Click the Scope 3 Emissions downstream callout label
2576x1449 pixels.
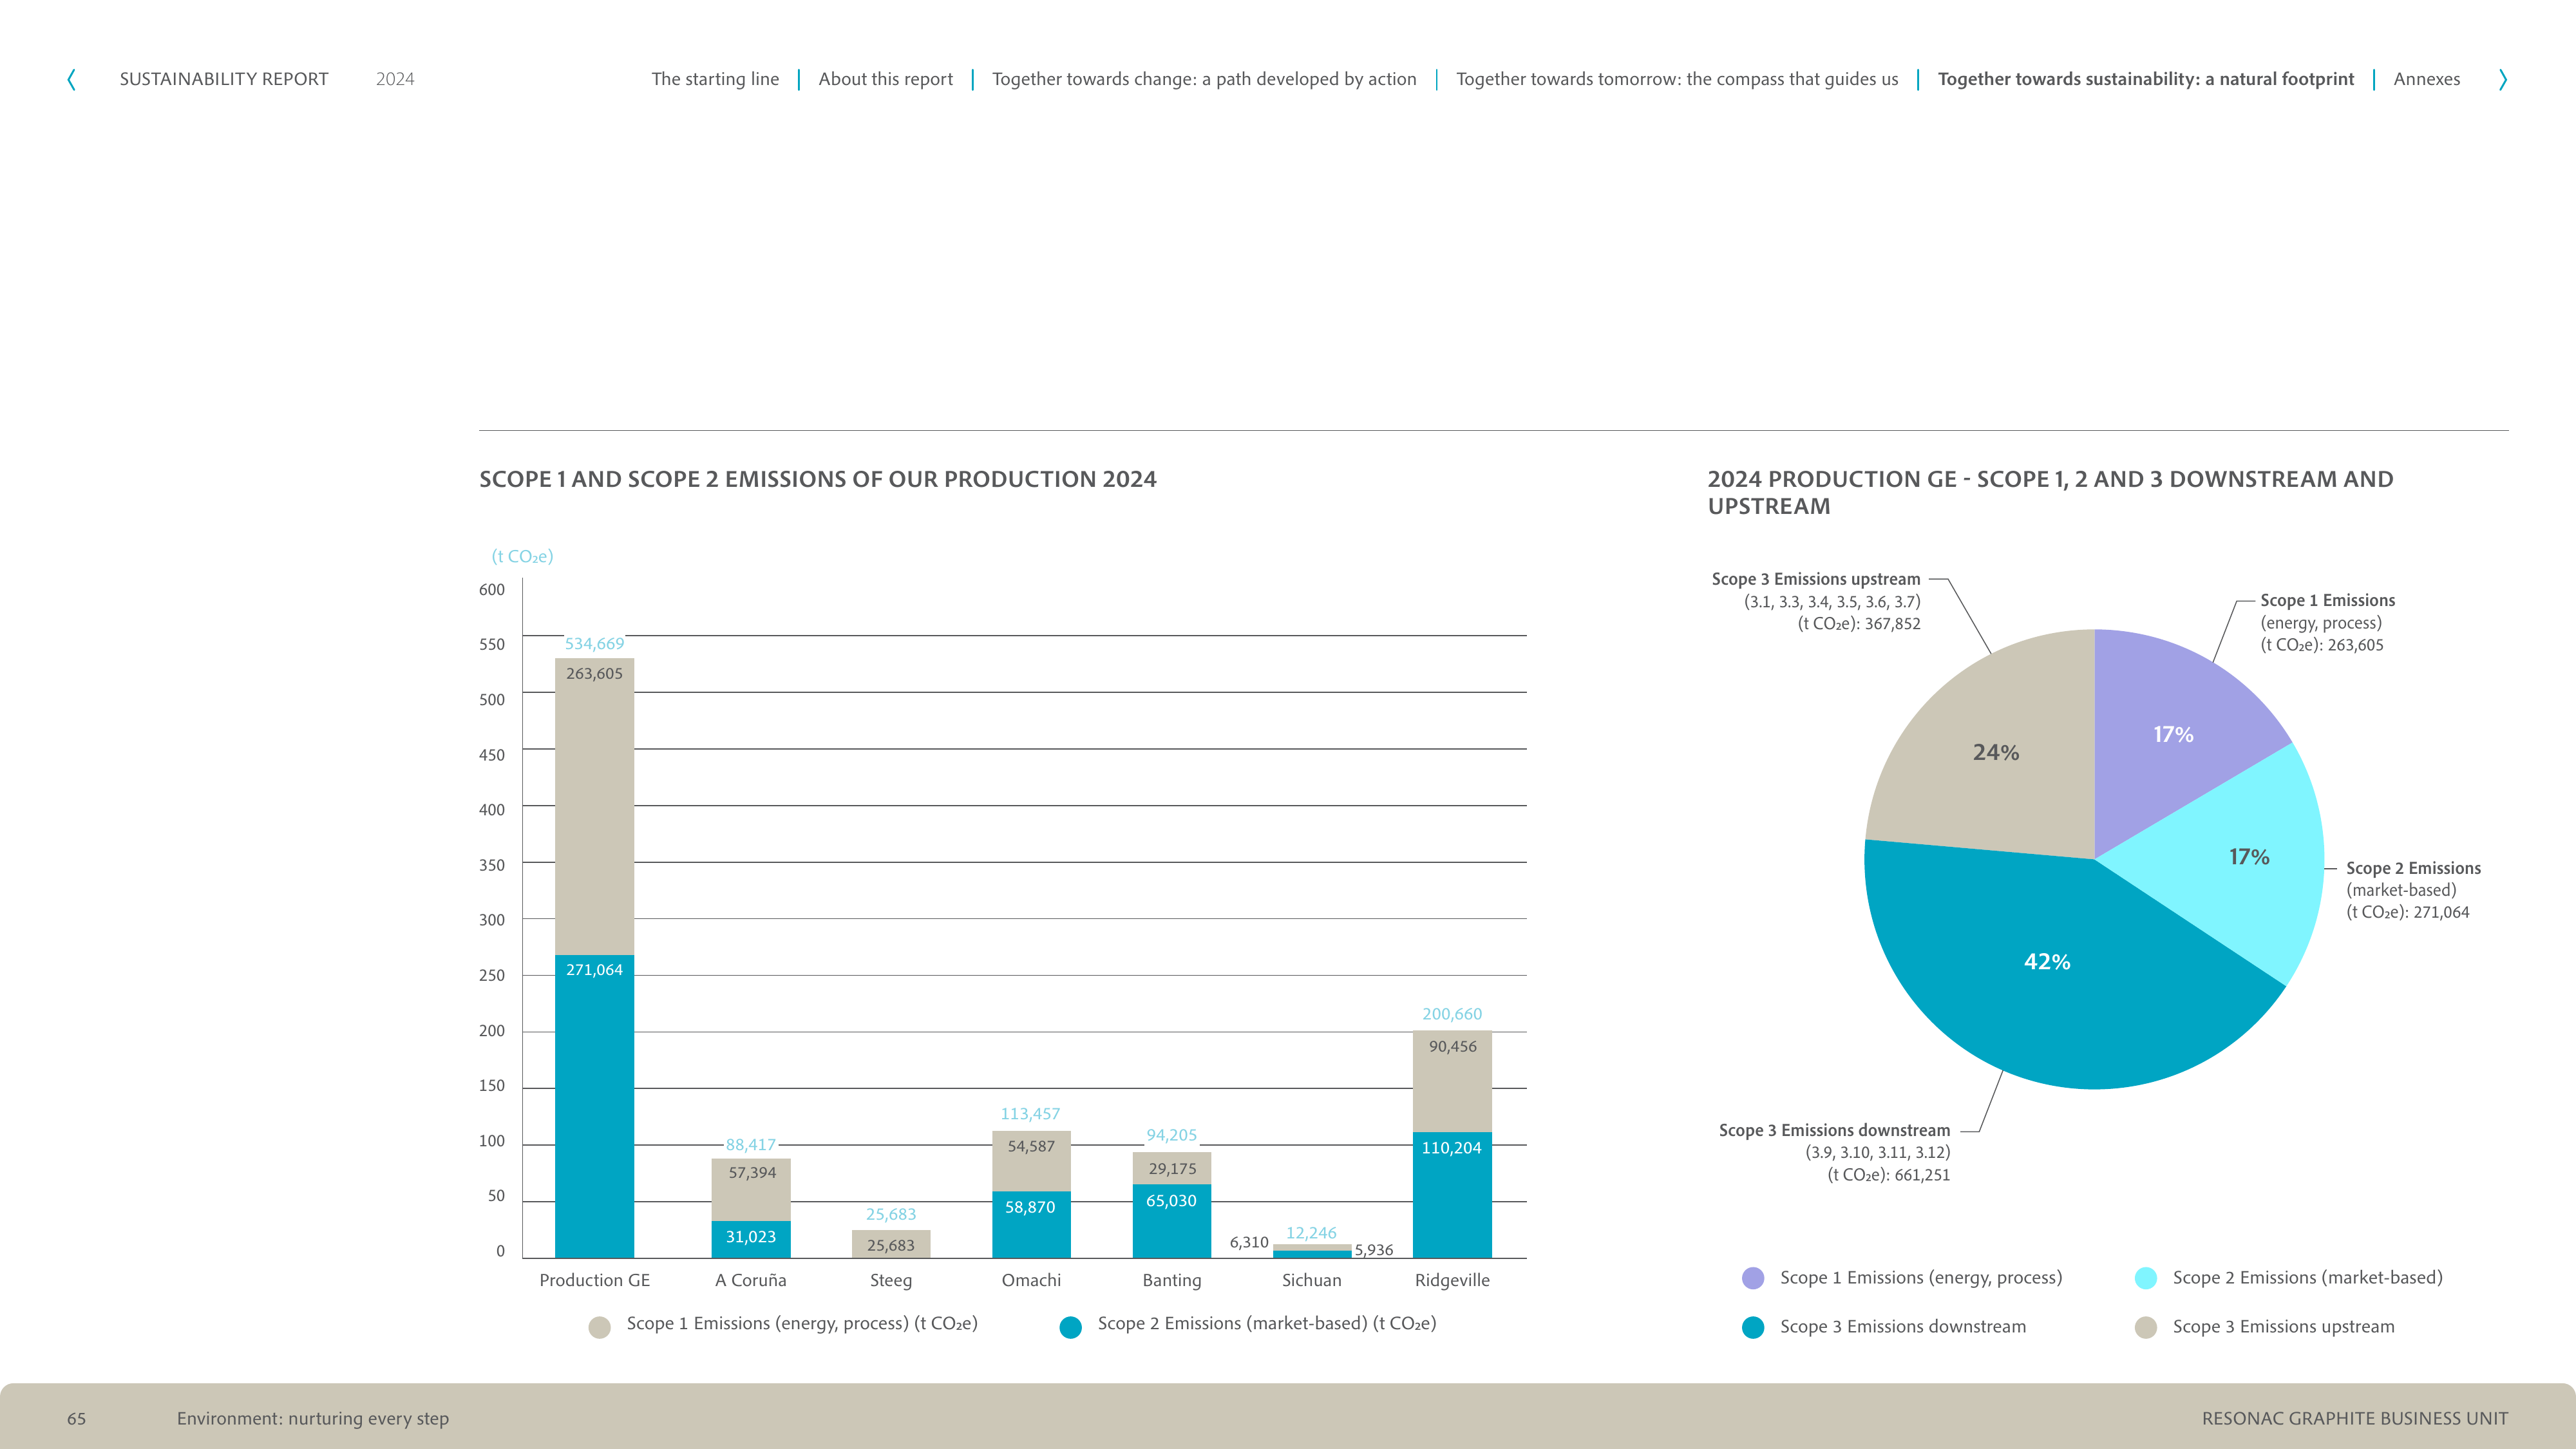(x=1834, y=1130)
